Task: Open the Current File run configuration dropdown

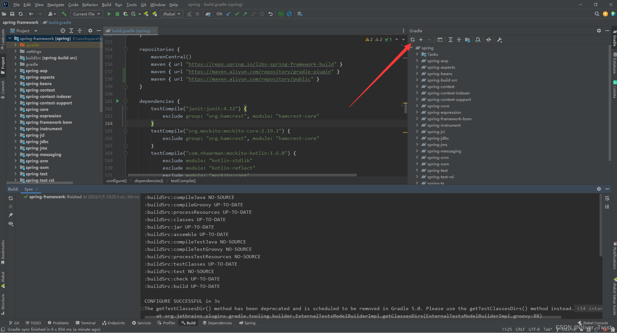Action: click(x=86, y=14)
